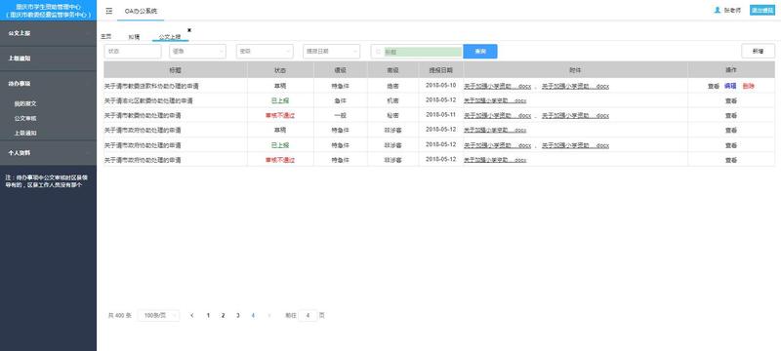The width and height of the screenshot is (781, 351).
Task: Switch to the 主页 tab
Action: pos(105,36)
